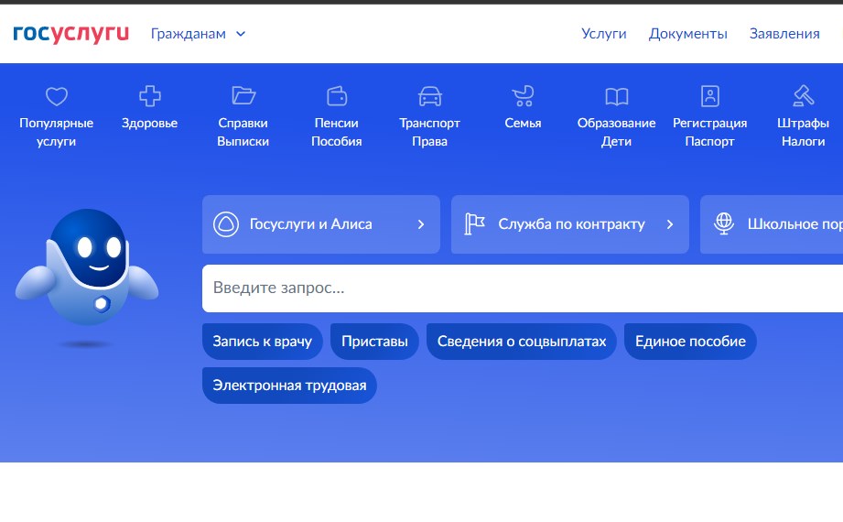
Task: Select the Пенсии Пособия label
Action: click(x=337, y=132)
